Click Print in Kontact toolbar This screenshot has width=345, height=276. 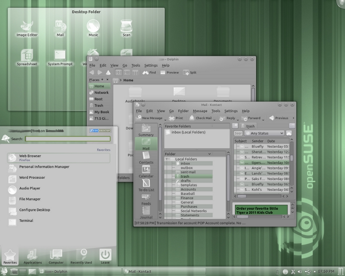176,118
